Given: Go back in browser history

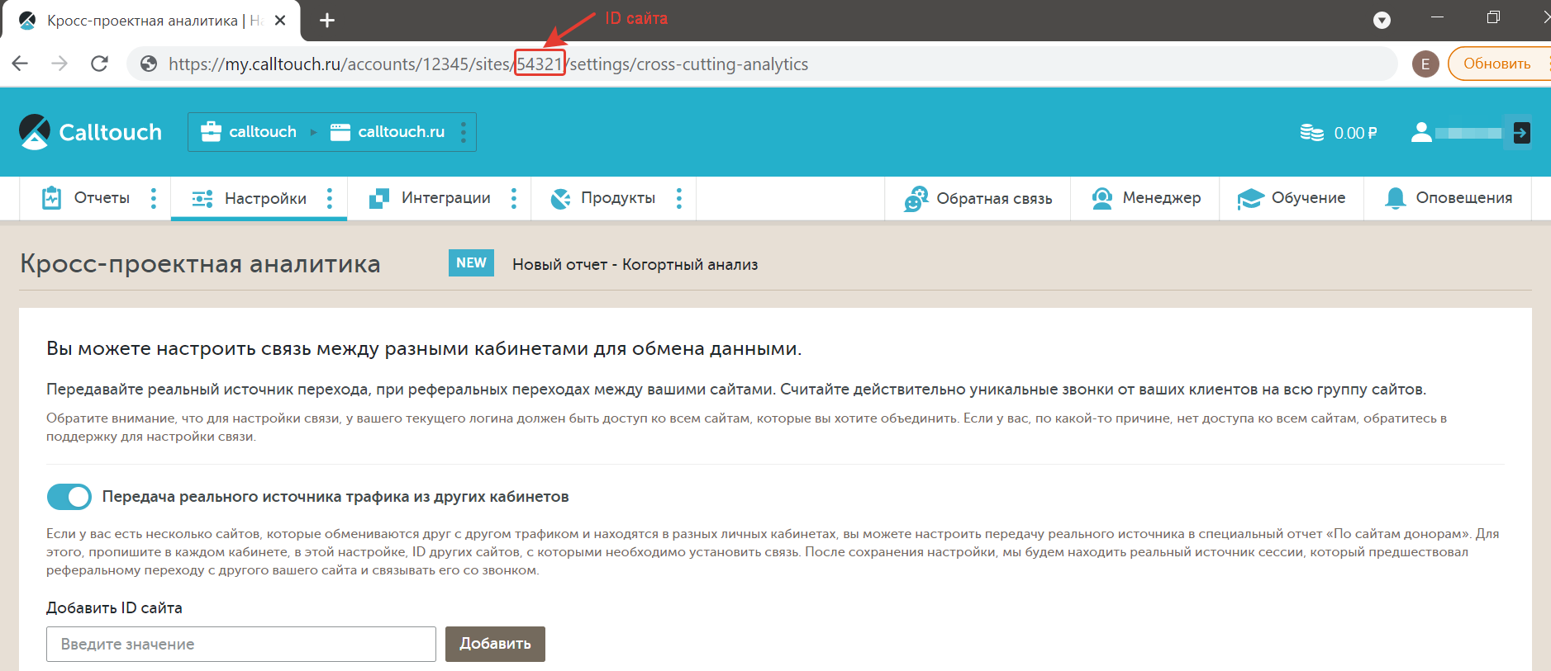Looking at the screenshot, I should coord(21,64).
